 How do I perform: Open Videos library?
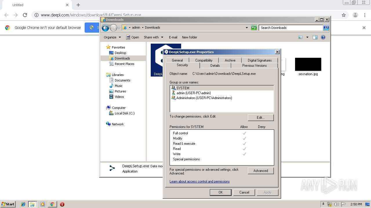coord(119,97)
